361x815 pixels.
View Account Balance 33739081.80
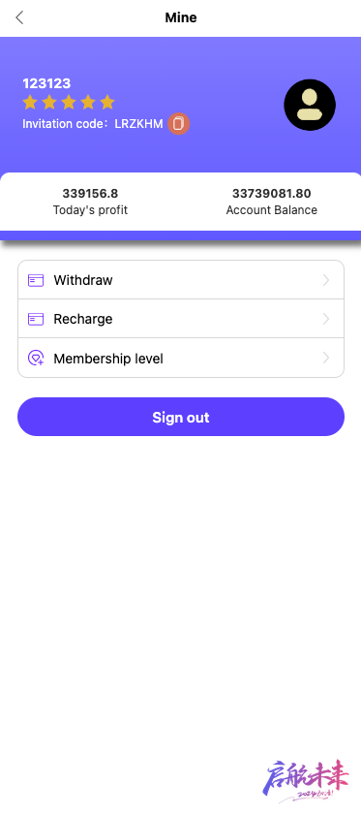[x=272, y=194]
